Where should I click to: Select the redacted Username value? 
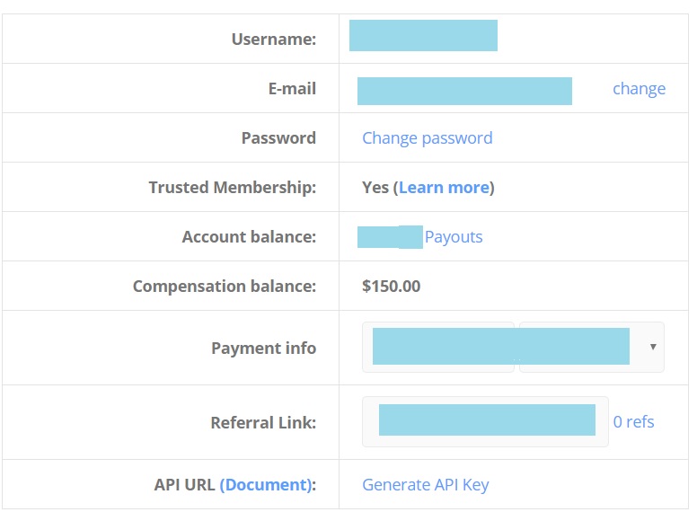[x=423, y=36]
